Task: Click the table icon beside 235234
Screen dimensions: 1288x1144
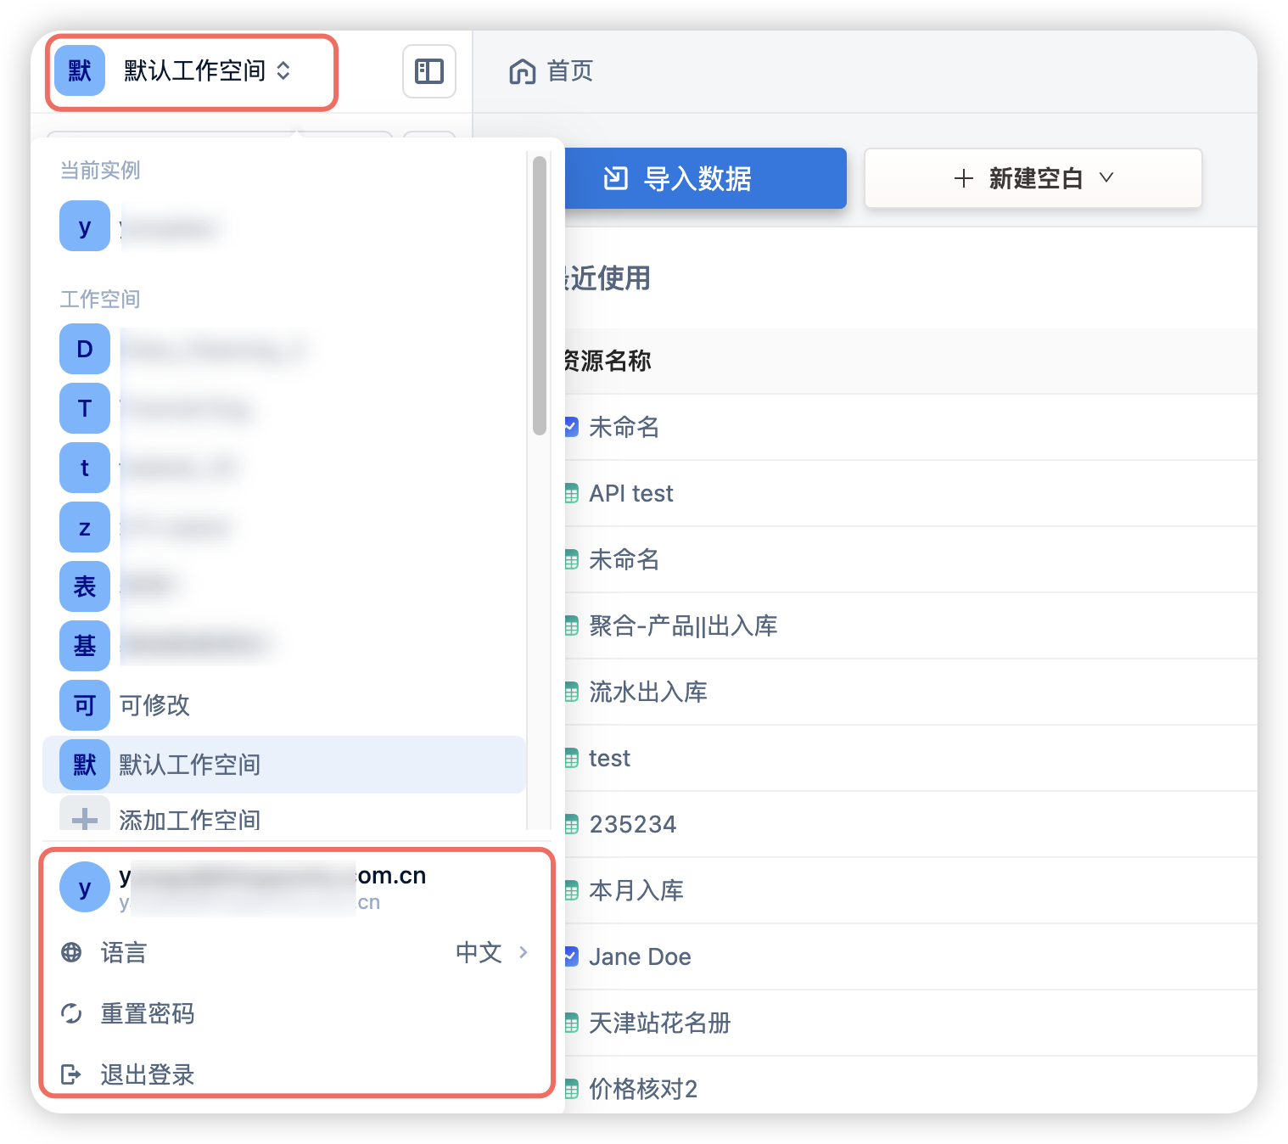Action: 572,825
